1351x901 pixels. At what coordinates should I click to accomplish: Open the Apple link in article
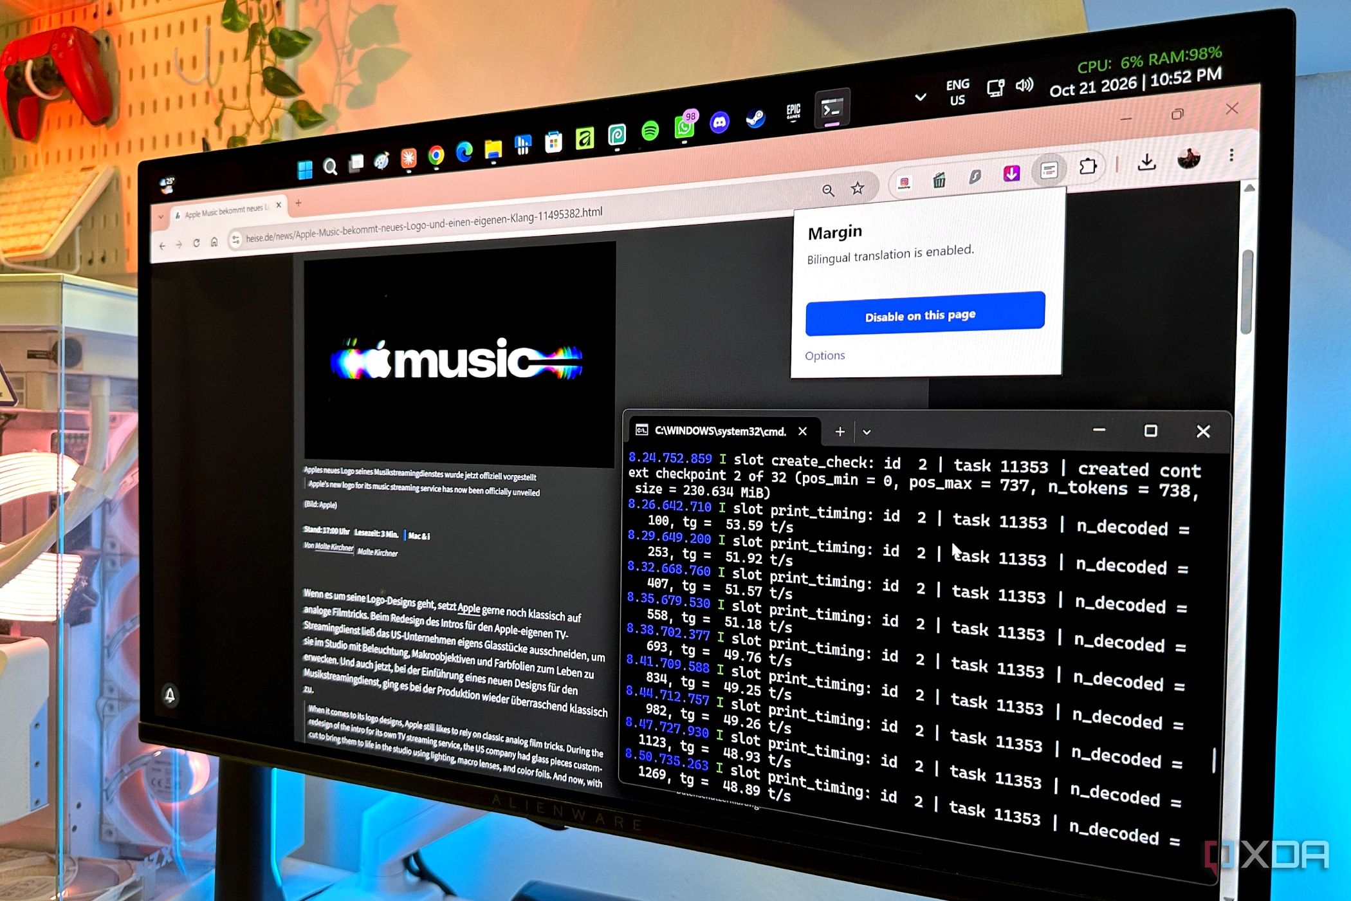(x=468, y=608)
